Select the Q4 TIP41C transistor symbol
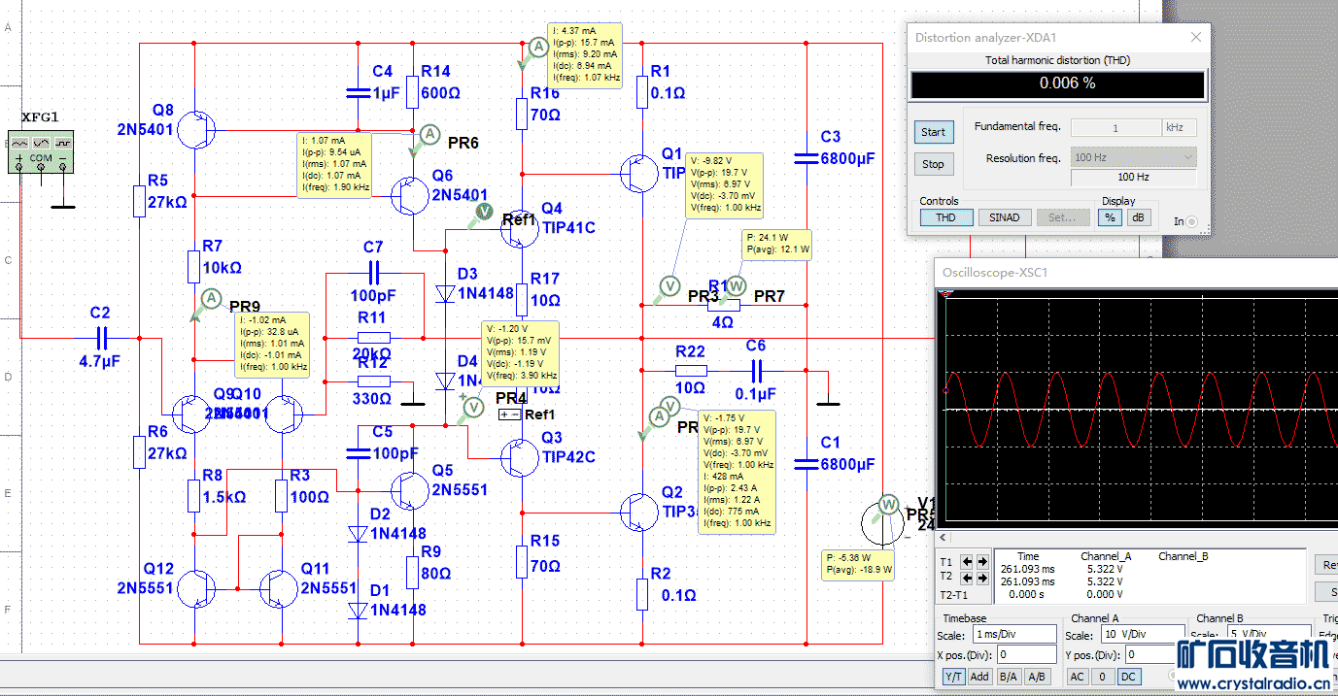Image resolution: width=1338 pixels, height=696 pixels. pos(518,230)
